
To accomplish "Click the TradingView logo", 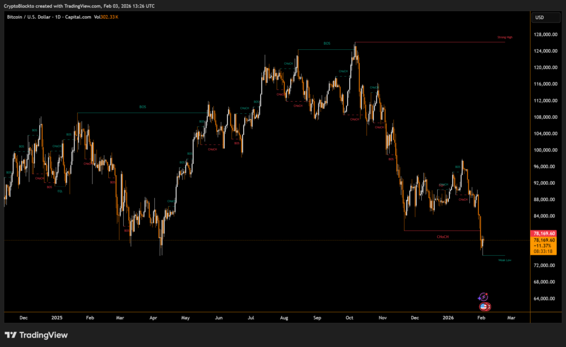I will 36,335.
